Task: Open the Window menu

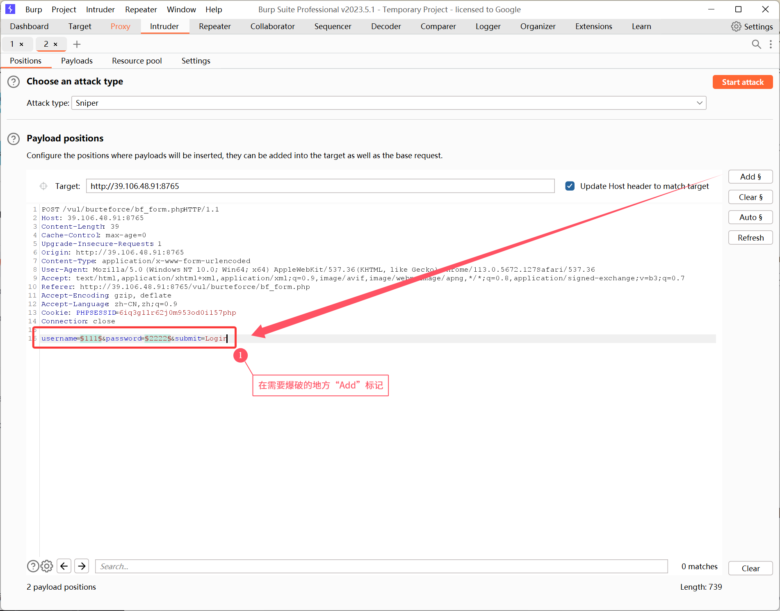Action: tap(181, 9)
